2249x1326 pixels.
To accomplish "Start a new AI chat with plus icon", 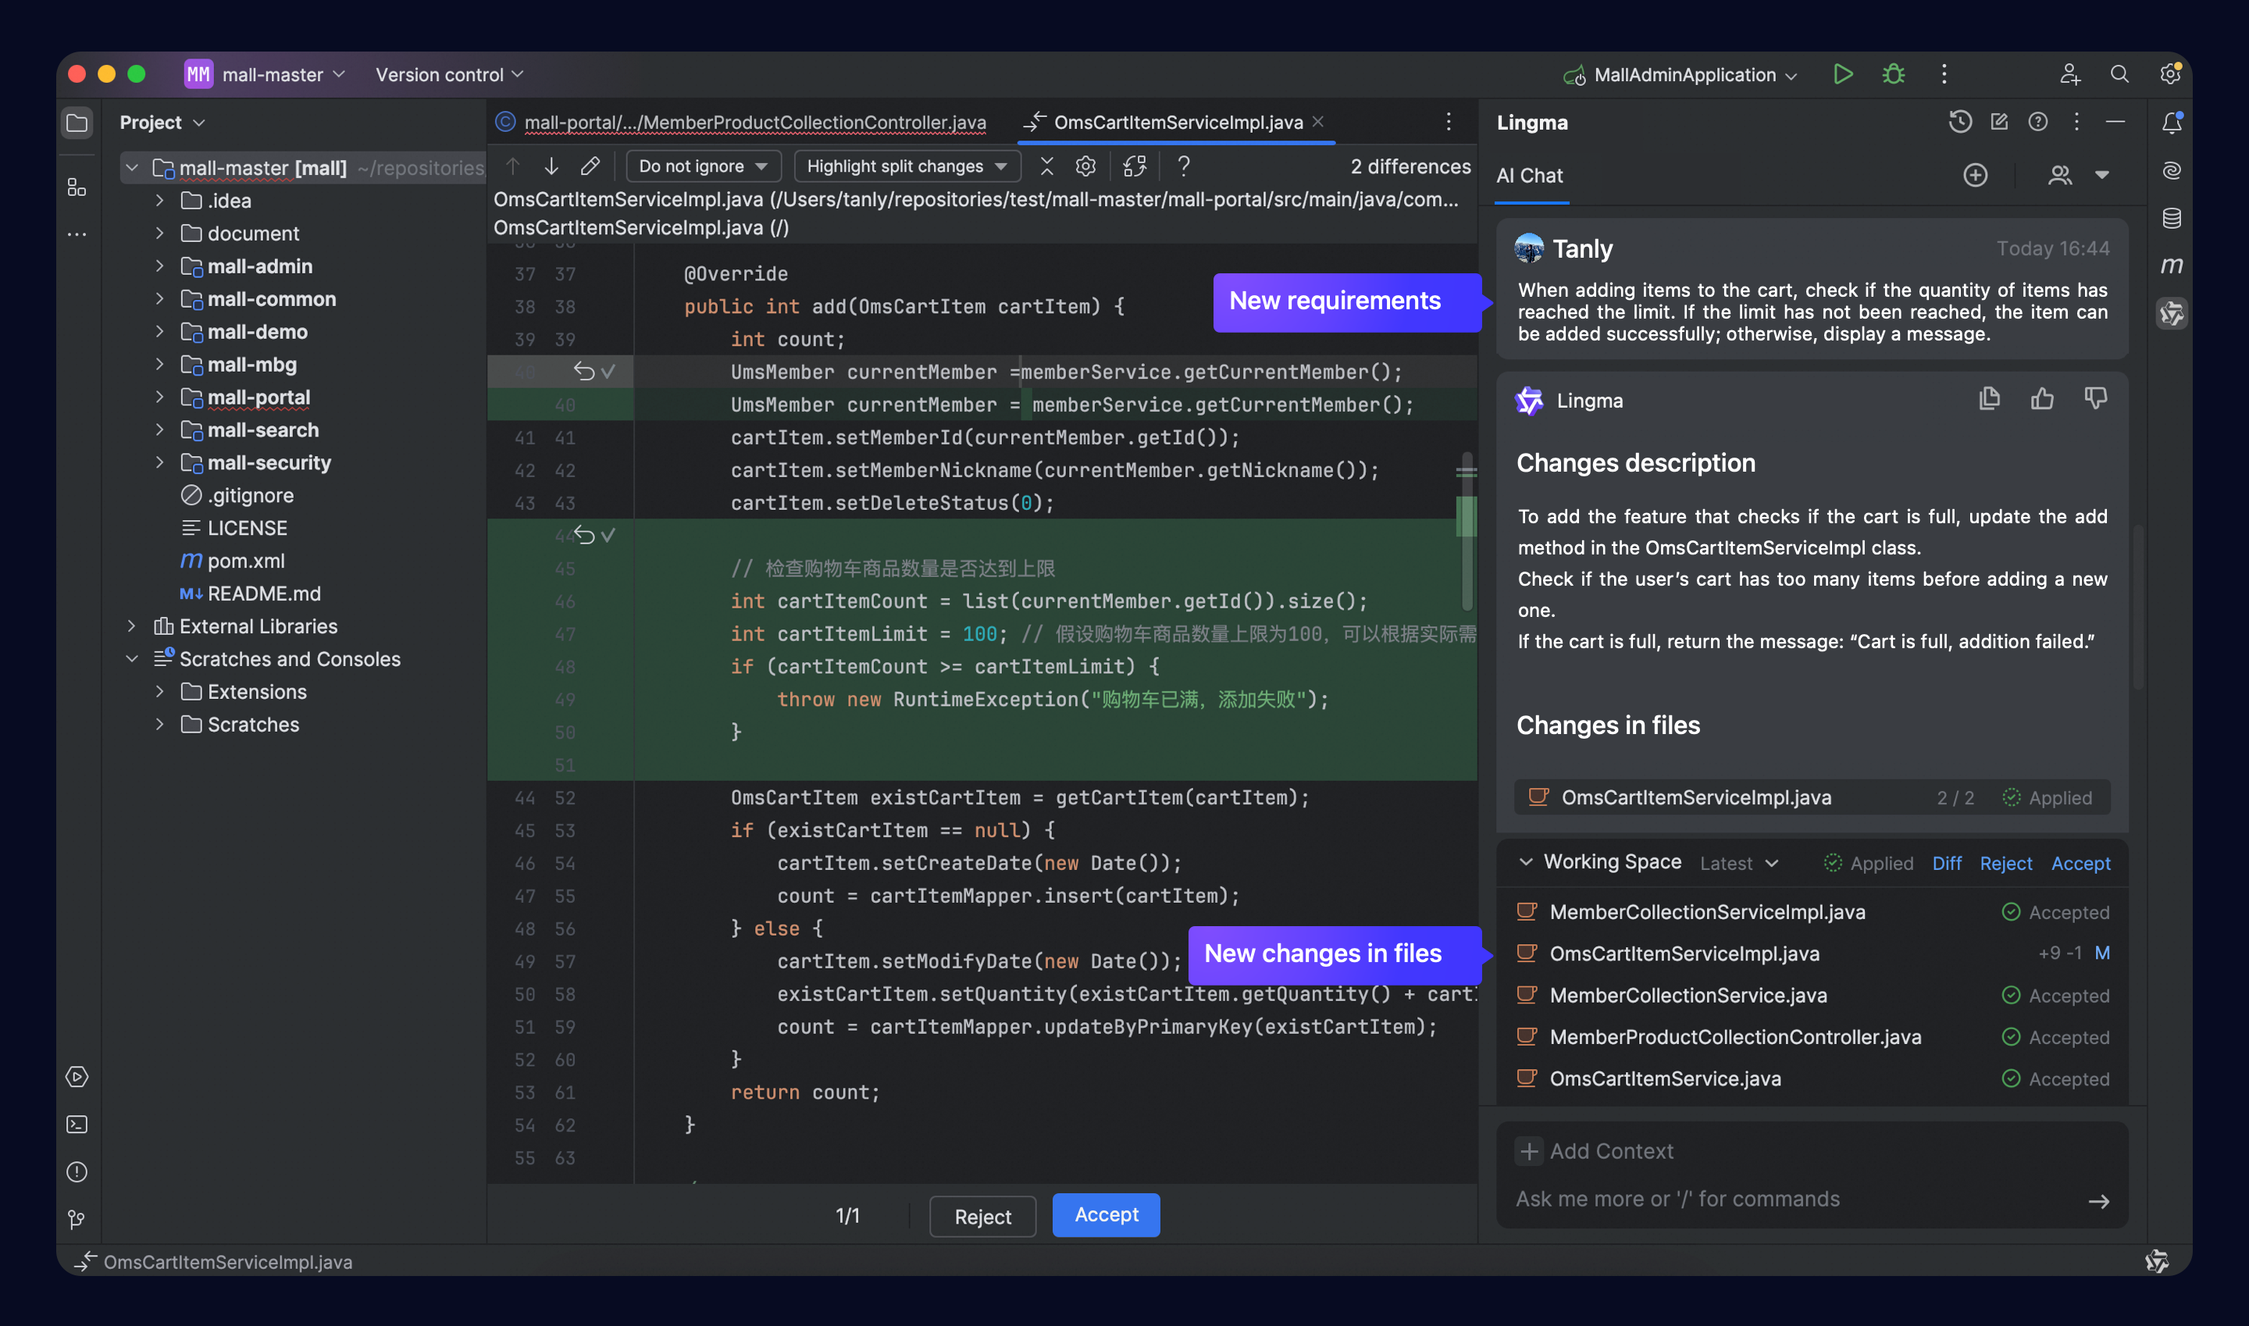I will [x=1975, y=175].
